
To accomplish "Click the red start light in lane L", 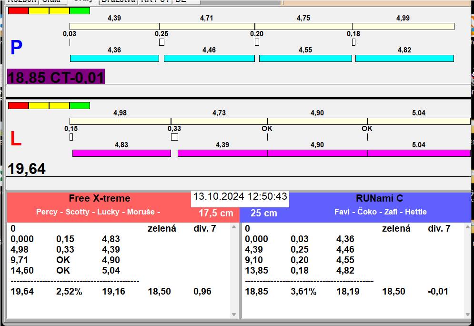I will pos(18,105).
